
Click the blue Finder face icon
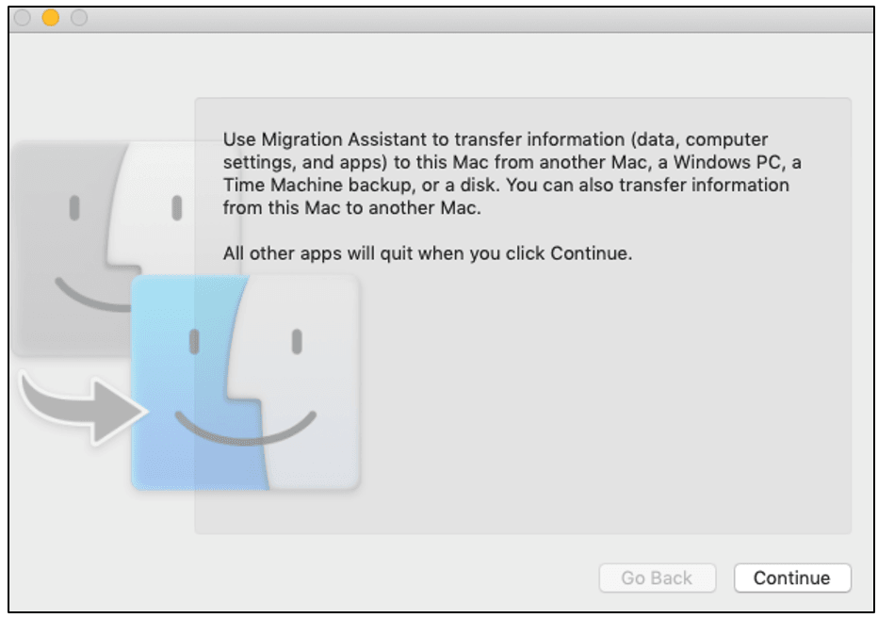245,382
